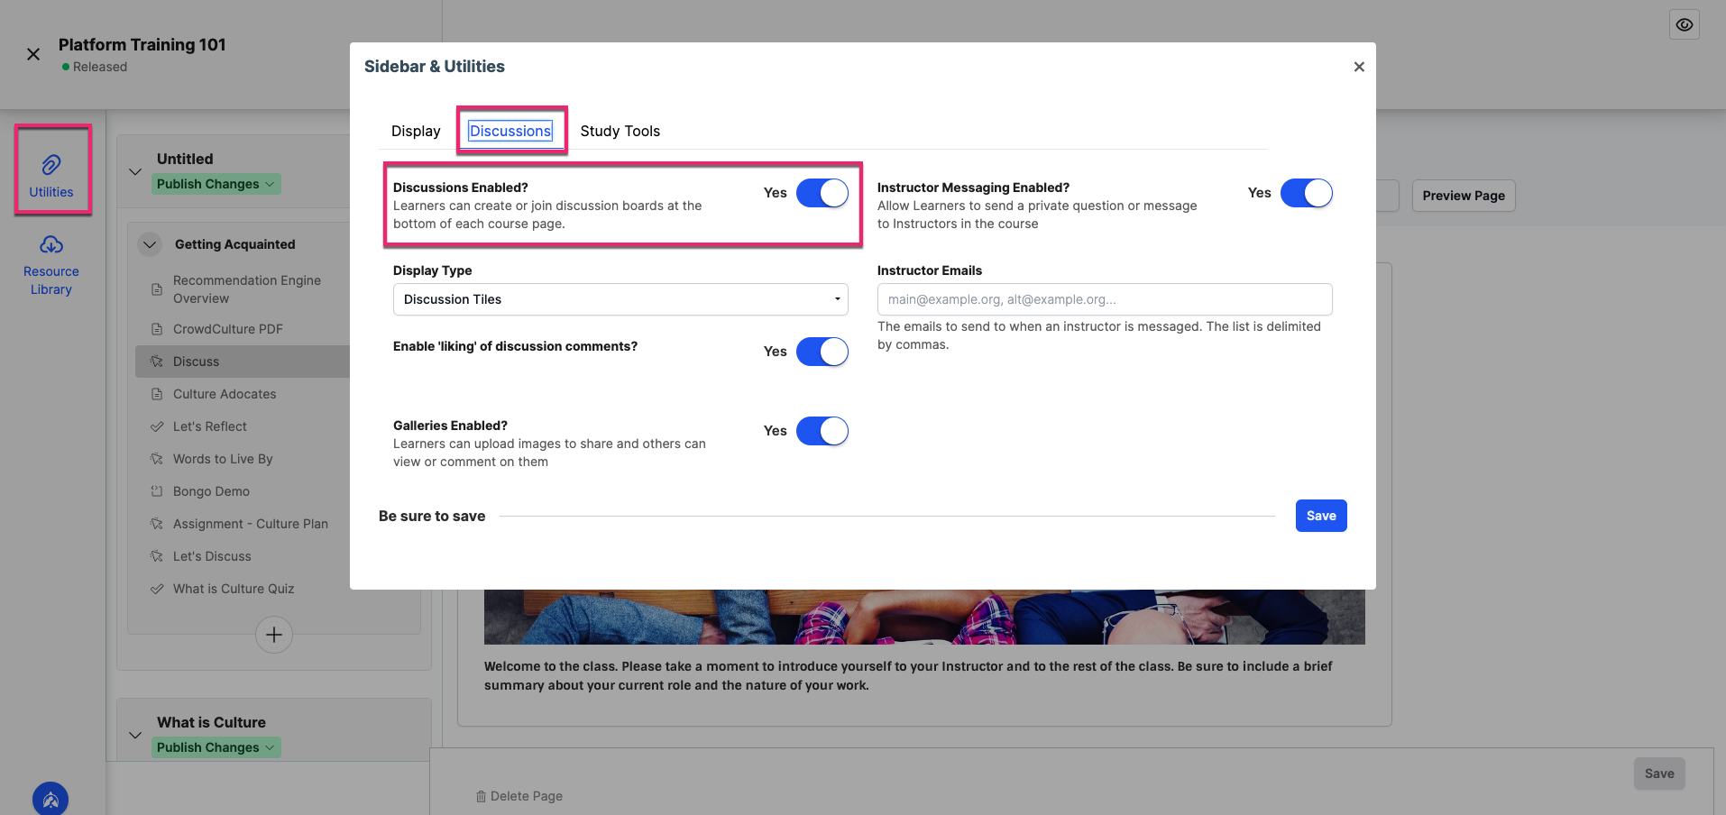This screenshot has width=1726, height=815.
Task: Click the chat bubble icon bottom left
Action: (50, 799)
